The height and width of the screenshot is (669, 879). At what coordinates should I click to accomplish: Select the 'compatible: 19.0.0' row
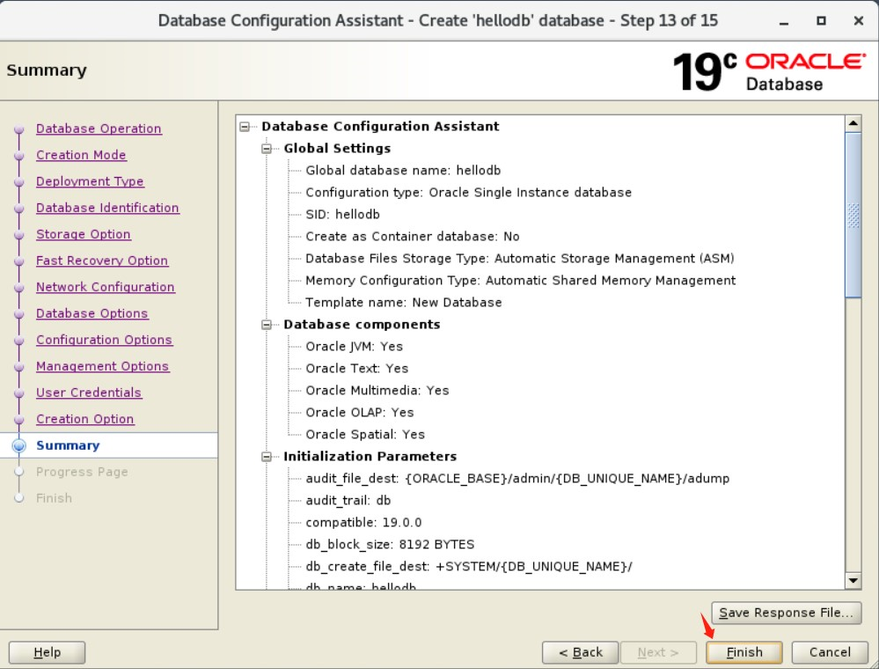pos(363,523)
